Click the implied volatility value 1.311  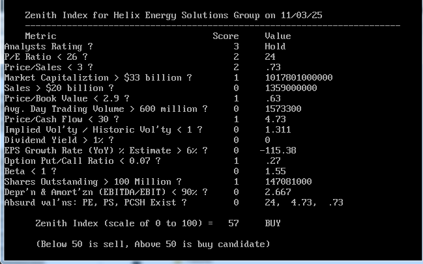click(278, 129)
